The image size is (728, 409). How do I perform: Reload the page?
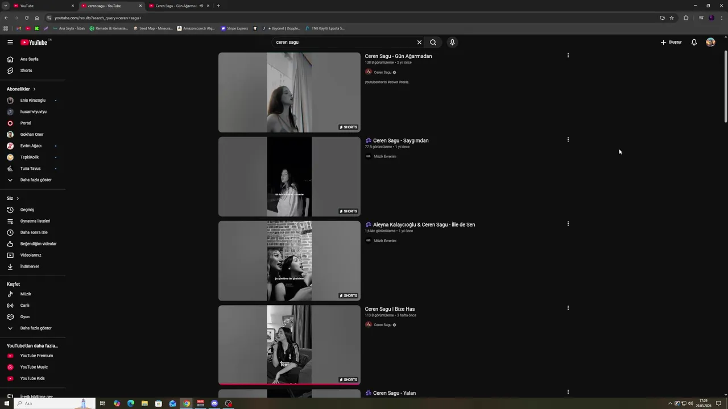pos(26,18)
